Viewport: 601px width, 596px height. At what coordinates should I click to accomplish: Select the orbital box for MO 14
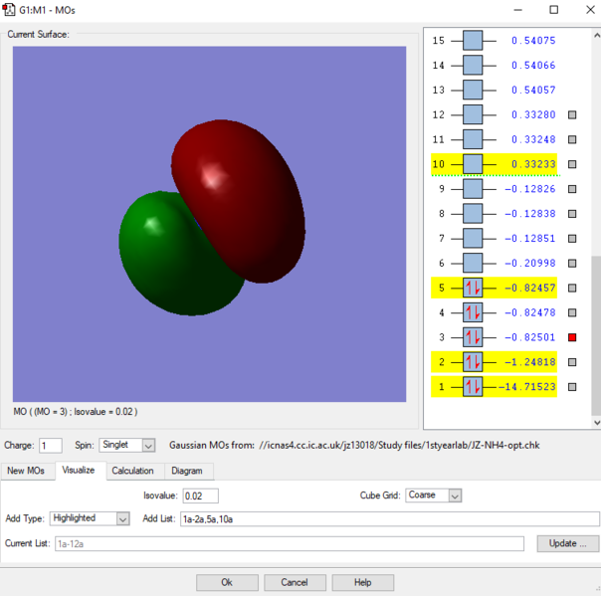click(473, 65)
